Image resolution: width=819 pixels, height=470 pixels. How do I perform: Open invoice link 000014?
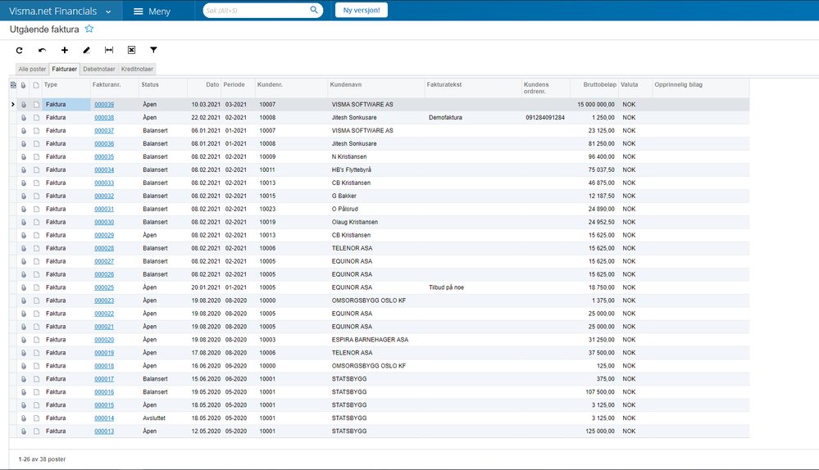click(104, 418)
